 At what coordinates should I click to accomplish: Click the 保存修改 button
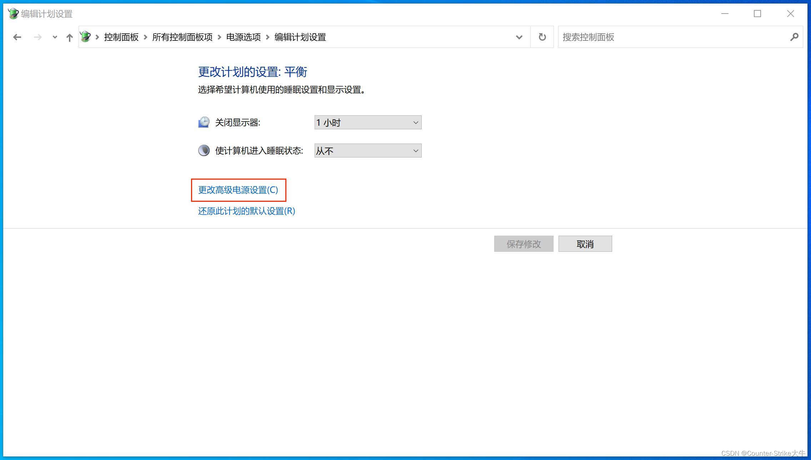point(524,244)
